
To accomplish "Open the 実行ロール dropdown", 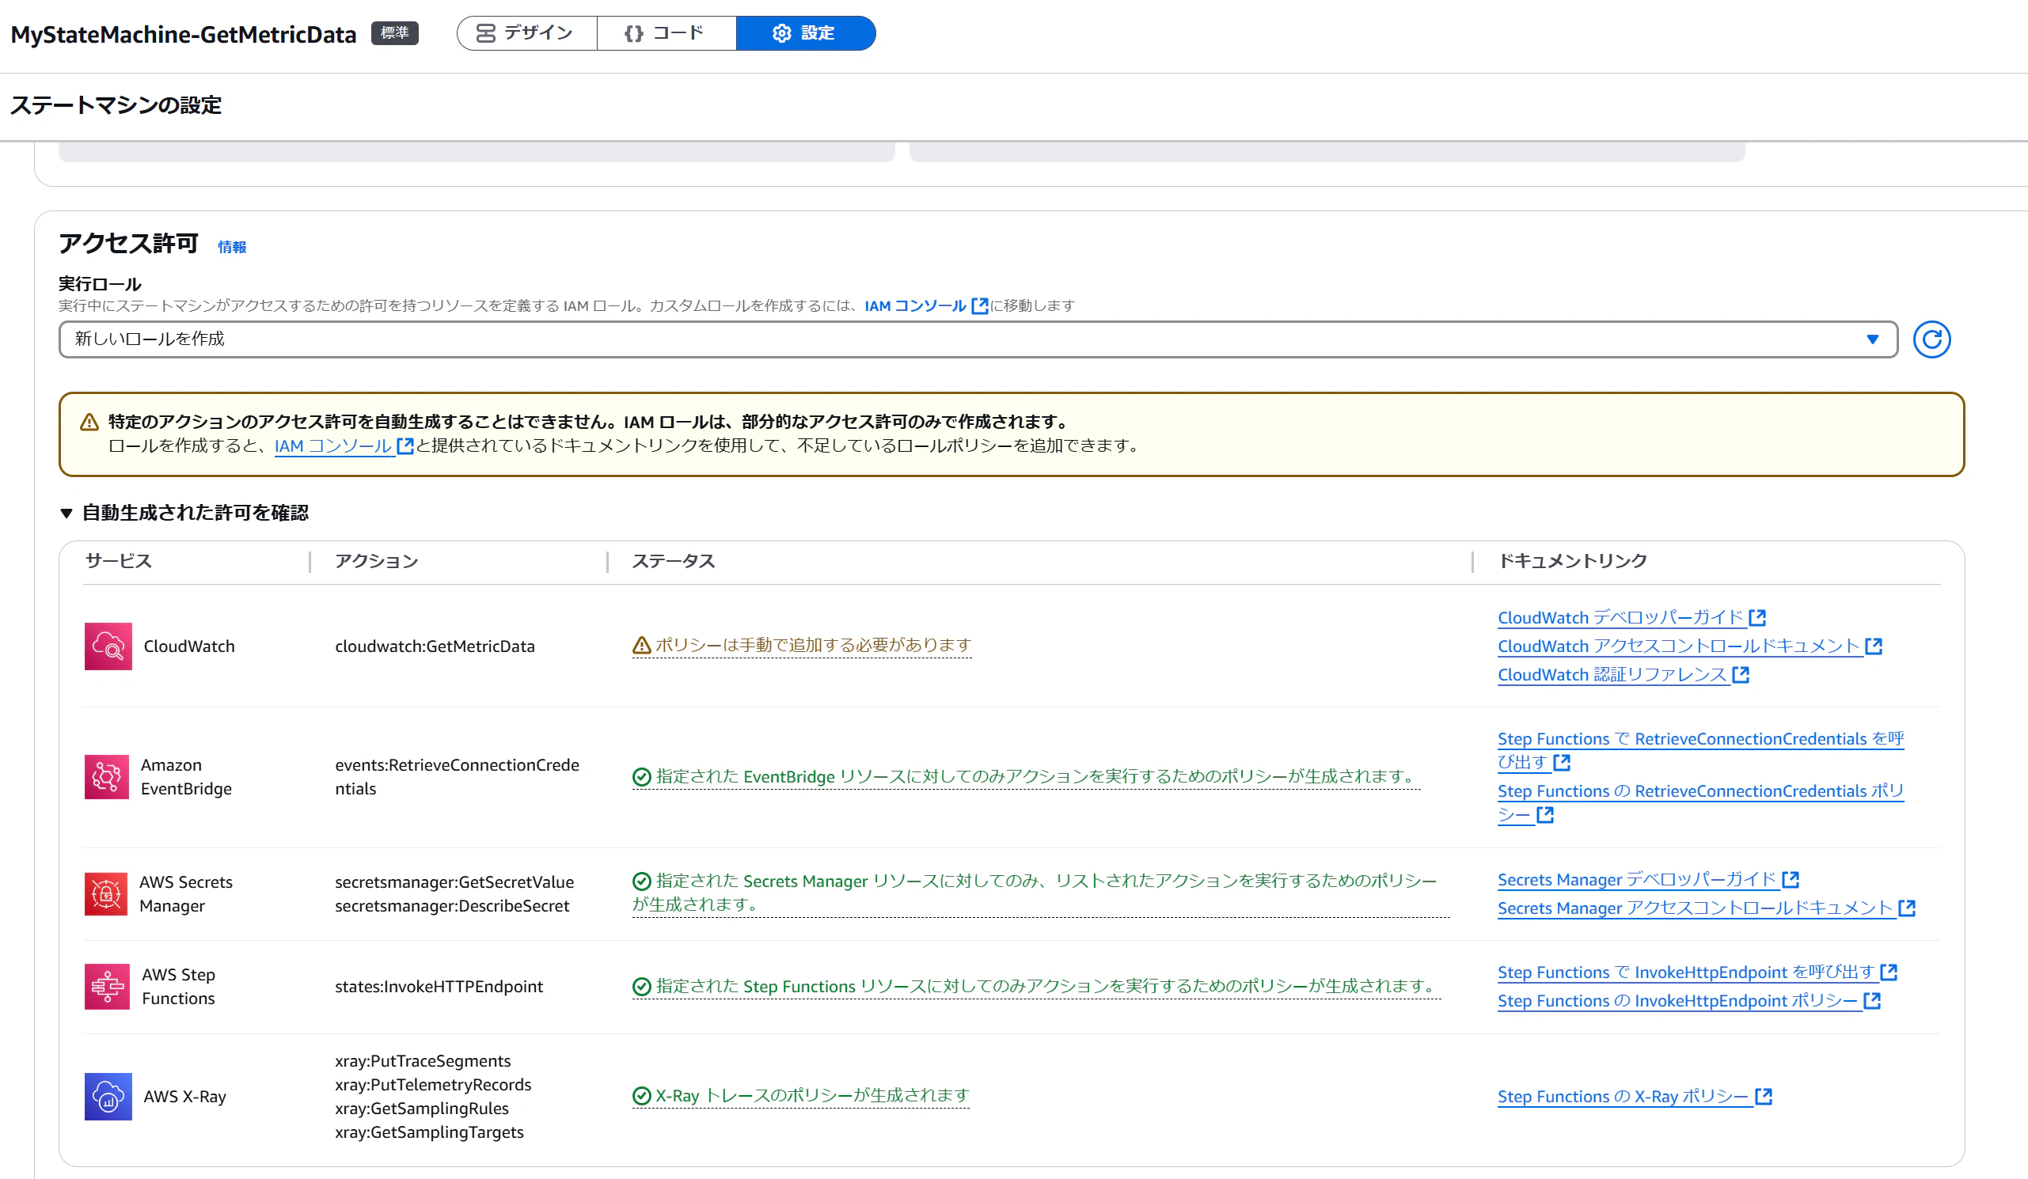I will coord(978,339).
